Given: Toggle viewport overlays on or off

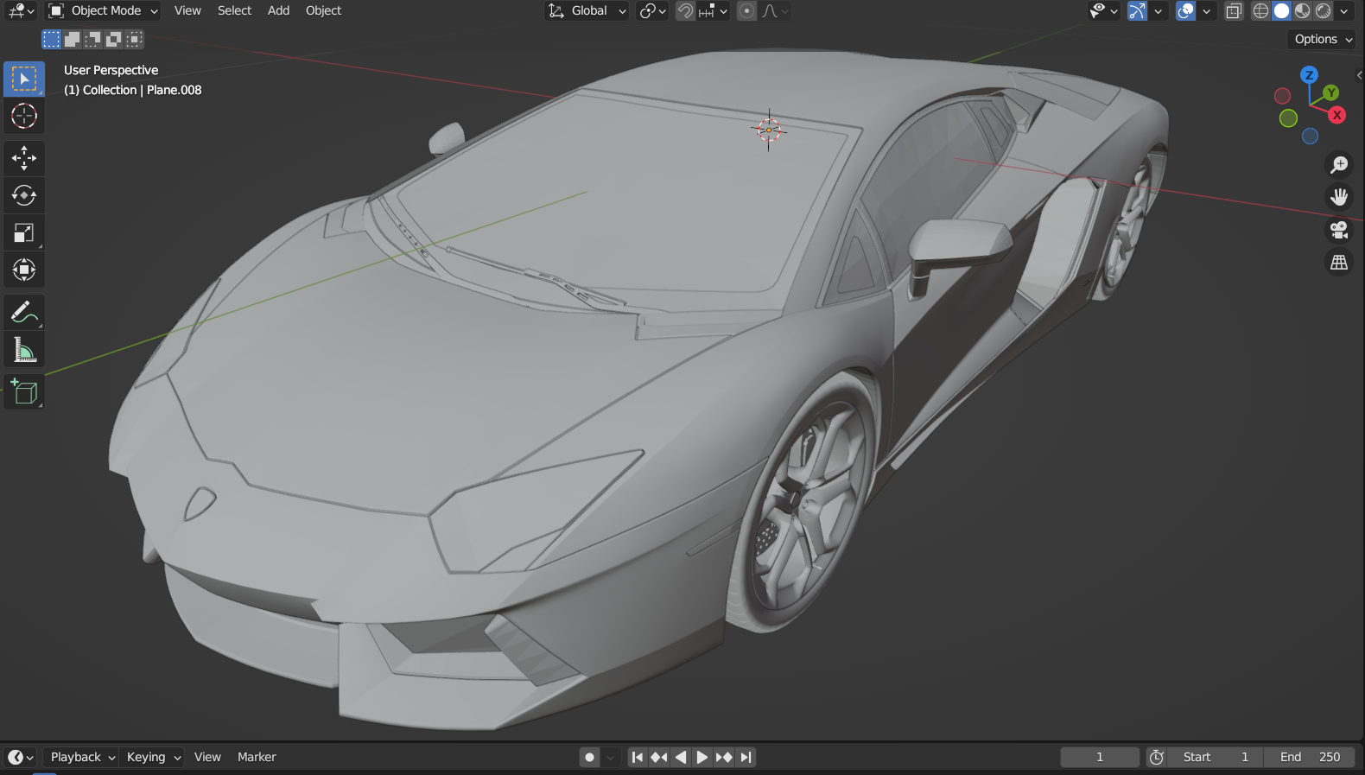Looking at the screenshot, I should coord(1186,10).
